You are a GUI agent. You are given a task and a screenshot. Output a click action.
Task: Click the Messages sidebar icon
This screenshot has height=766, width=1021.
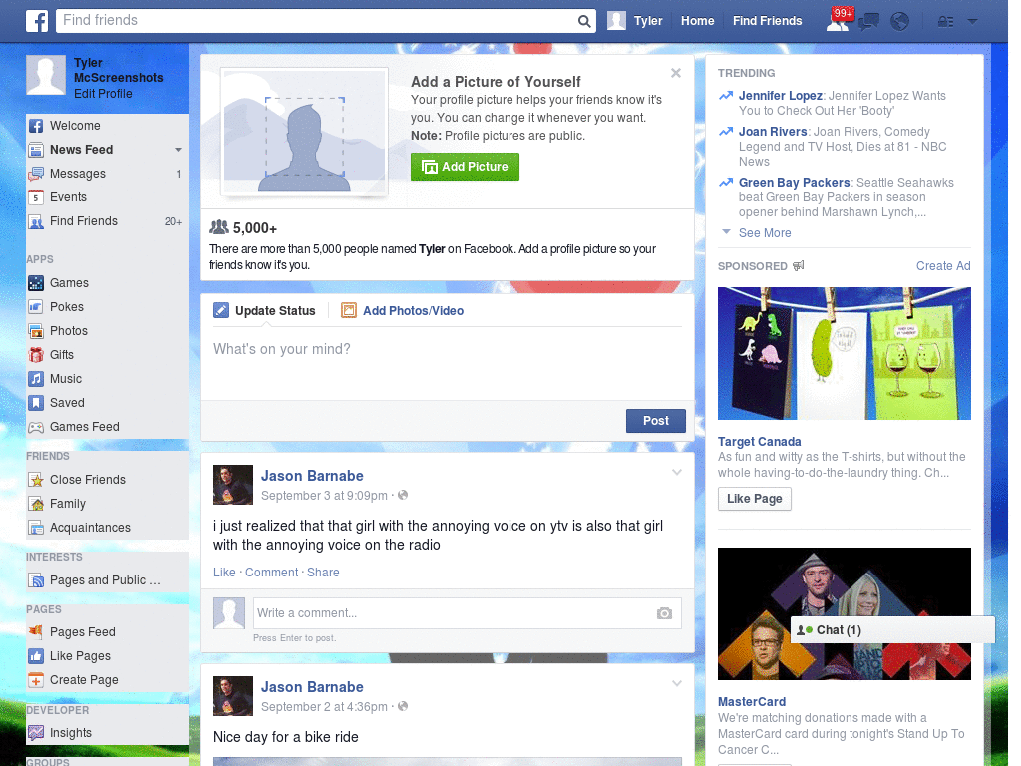(x=36, y=174)
